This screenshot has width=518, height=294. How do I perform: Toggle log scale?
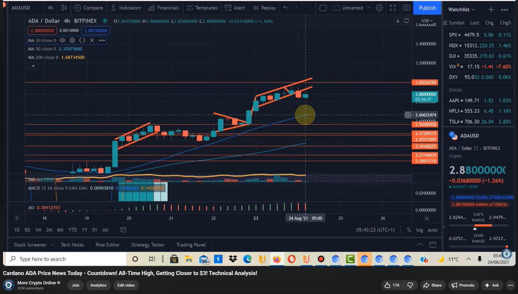419,230
